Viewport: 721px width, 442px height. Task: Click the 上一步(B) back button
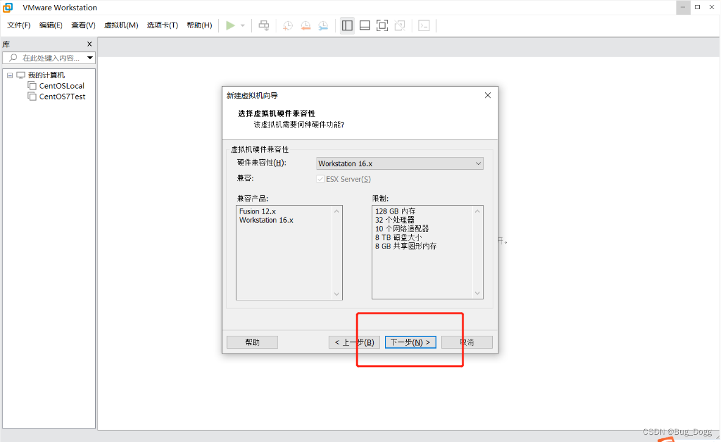click(354, 342)
